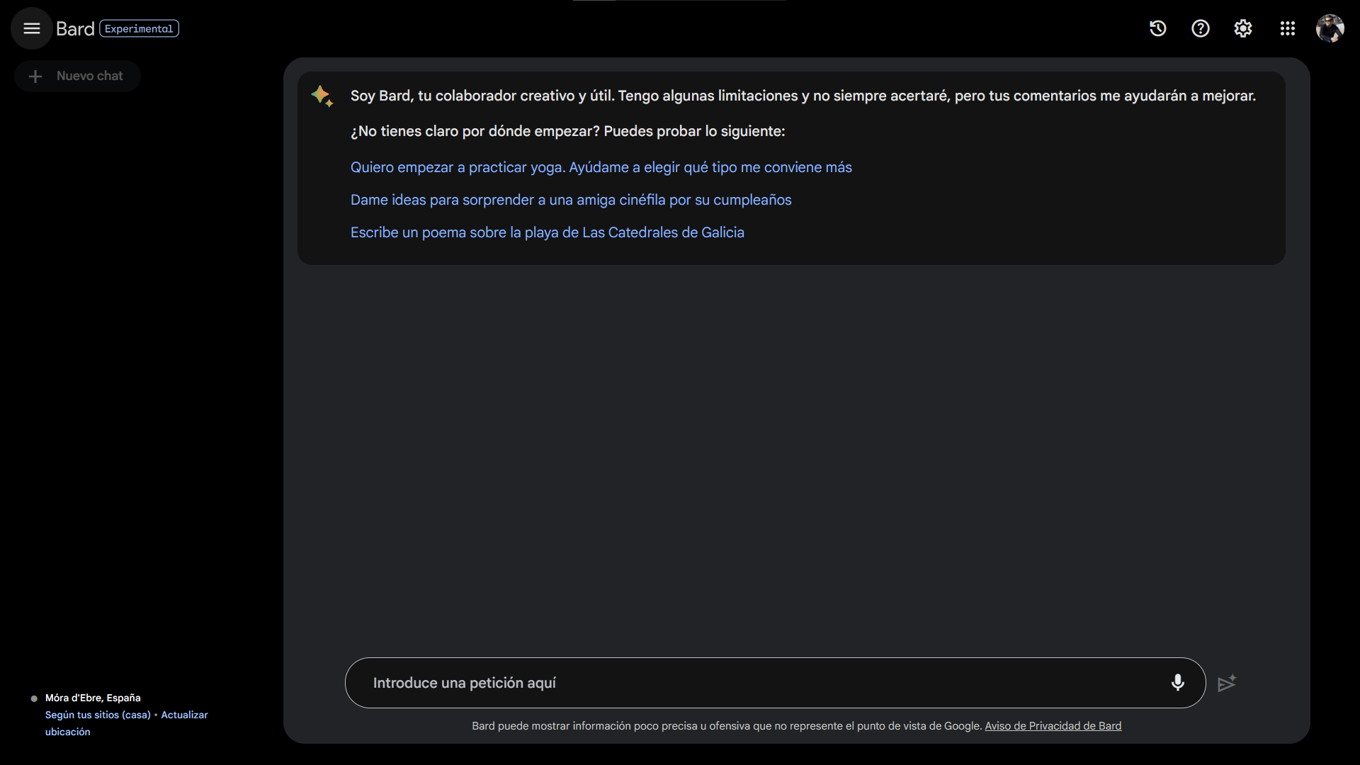This screenshot has height=765, width=1360.
Task: Select the yoga suggestion prompt
Action: (x=601, y=167)
